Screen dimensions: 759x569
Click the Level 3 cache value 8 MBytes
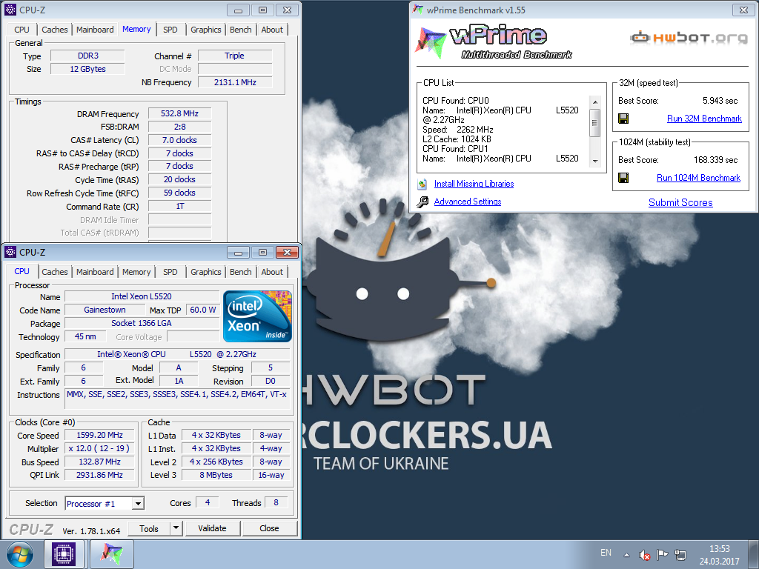(x=216, y=475)
